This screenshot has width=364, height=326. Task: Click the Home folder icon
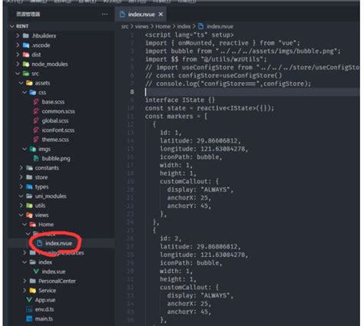(x=33, y=225)
